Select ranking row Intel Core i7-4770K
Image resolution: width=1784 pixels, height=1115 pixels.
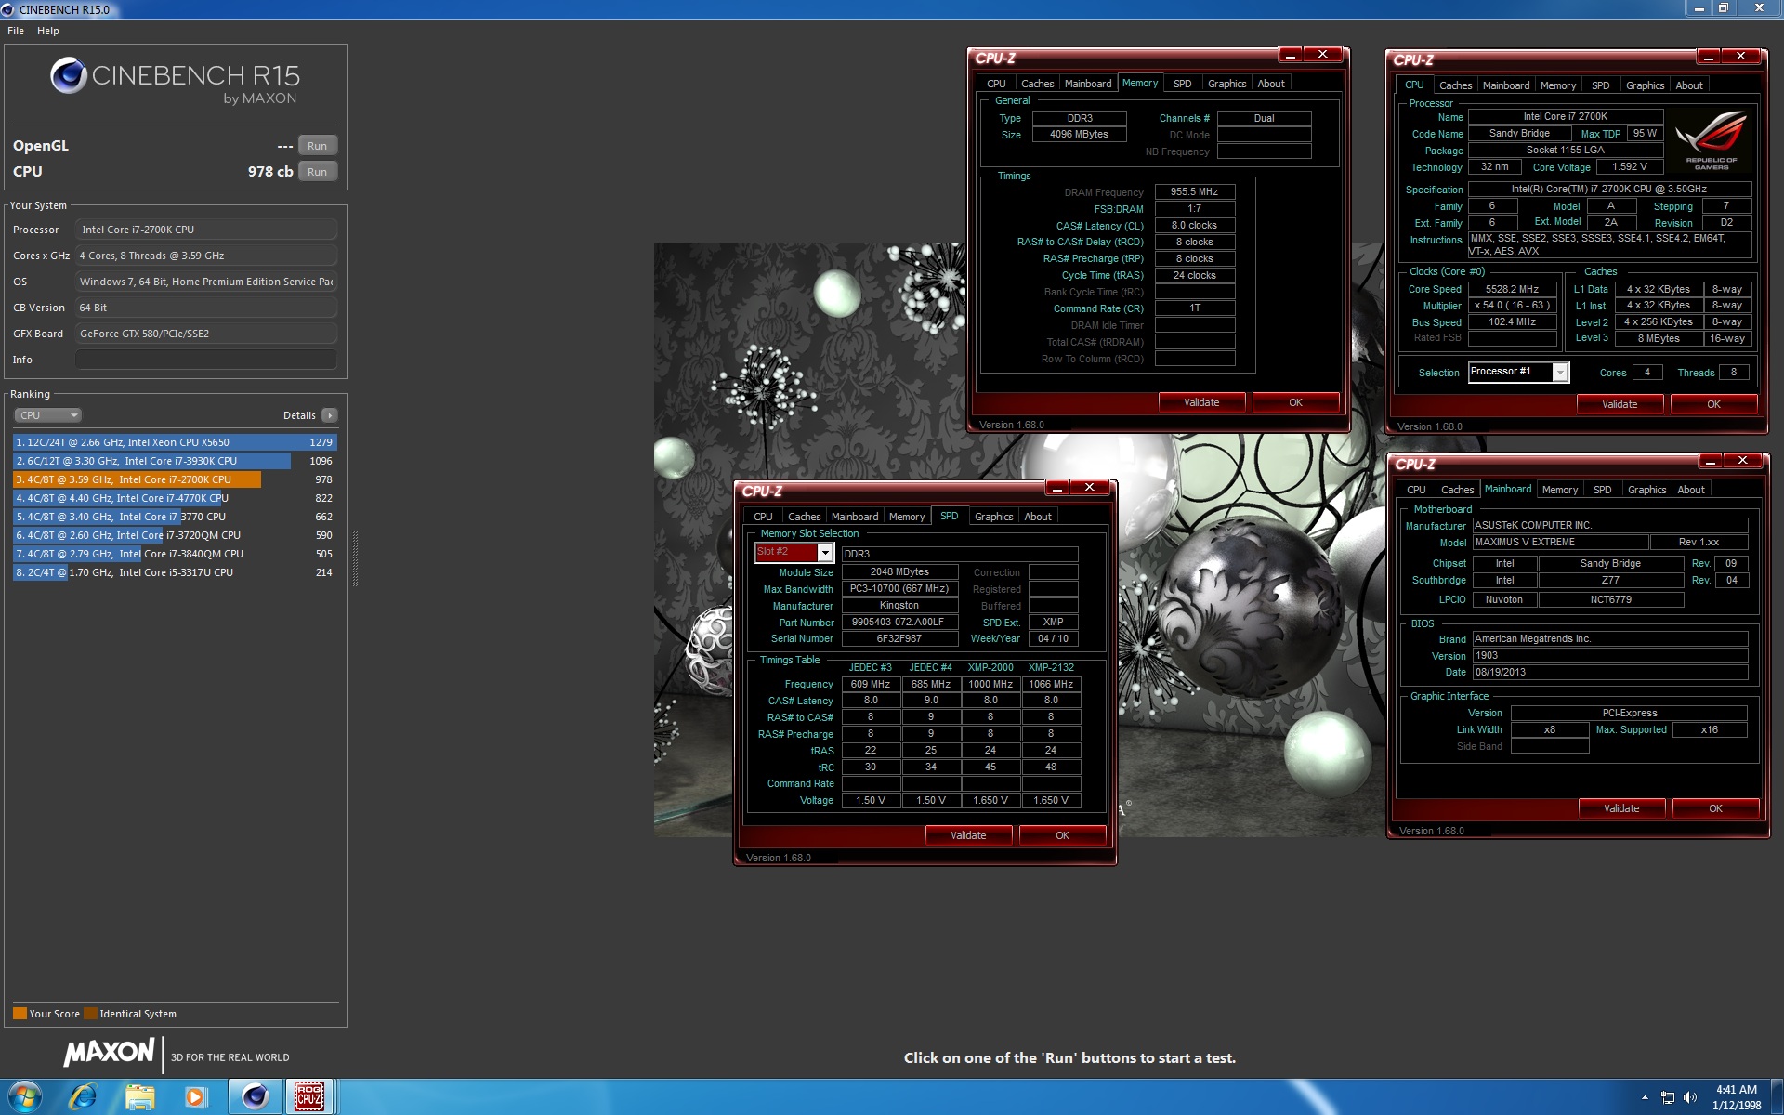pos(174,498)
